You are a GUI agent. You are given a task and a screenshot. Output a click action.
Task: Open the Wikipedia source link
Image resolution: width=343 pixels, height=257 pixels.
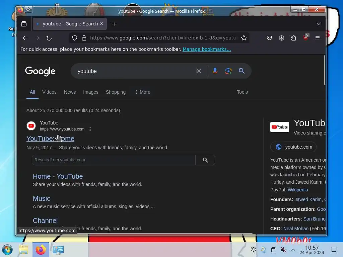[298, 190]
